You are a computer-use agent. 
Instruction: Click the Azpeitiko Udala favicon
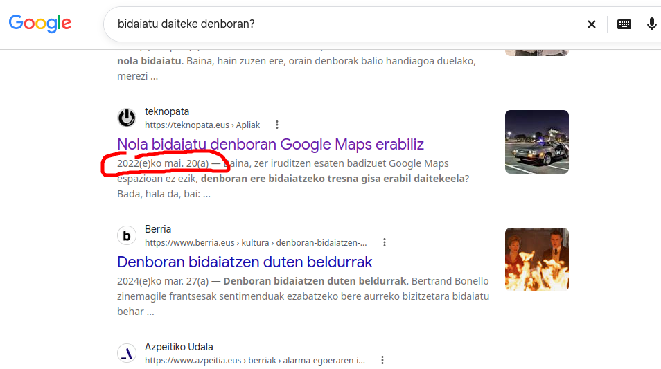pos(127,353)
